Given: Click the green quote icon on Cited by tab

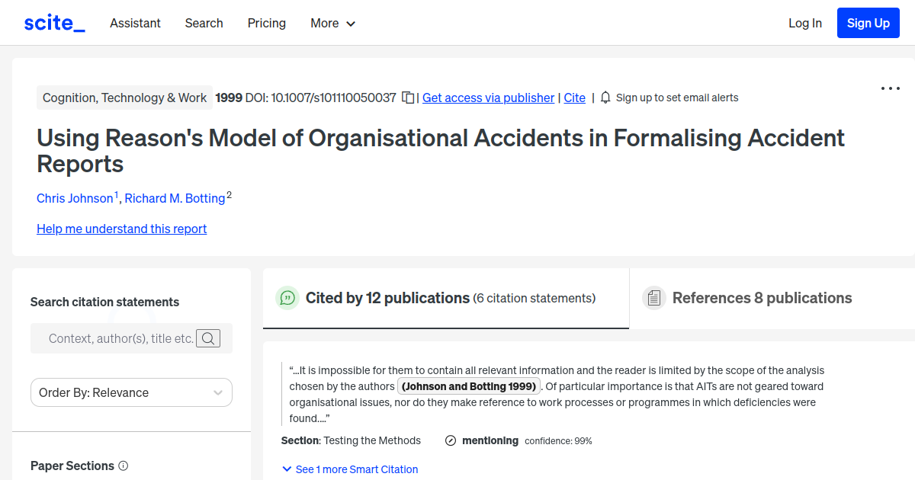Looking at the screenshot, I should click(x=287, y=298).
